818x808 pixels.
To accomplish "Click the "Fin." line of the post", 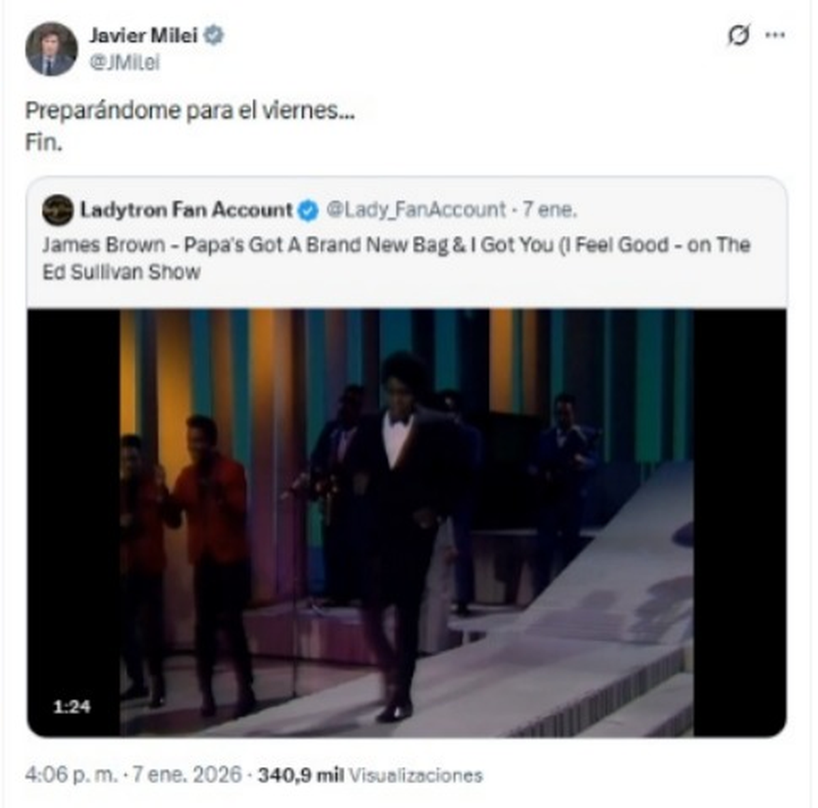I will coord(44,143).
